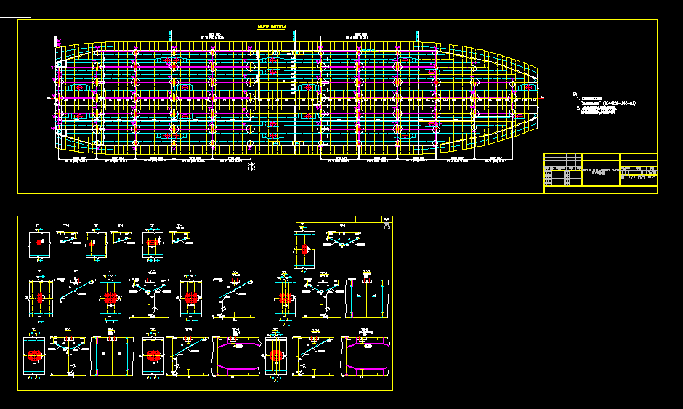The image size is (683, 409).
Task: Select the revision table left of title block
Action: point(563,173)
